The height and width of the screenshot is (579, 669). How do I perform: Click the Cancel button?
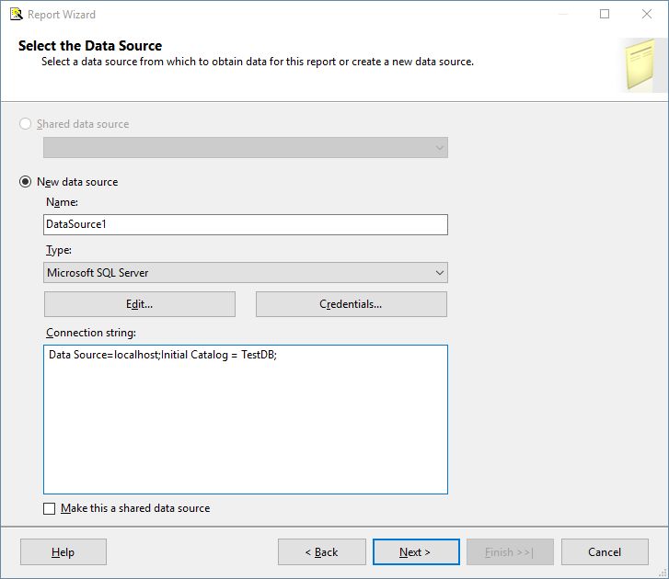tap(605, 552)
